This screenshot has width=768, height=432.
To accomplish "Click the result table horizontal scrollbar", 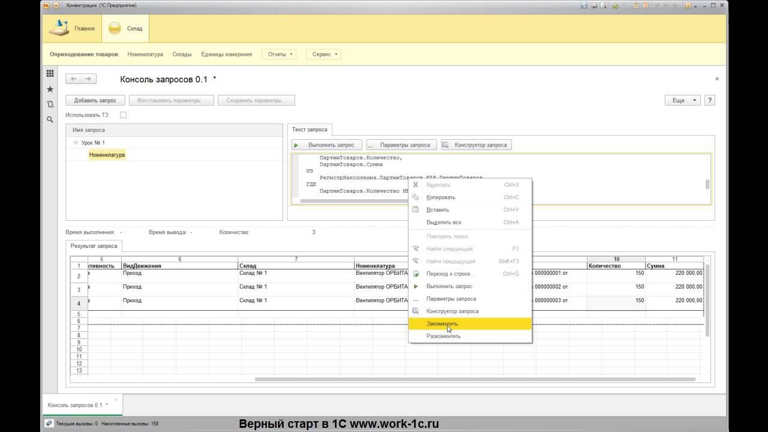I will coord(474,379).
